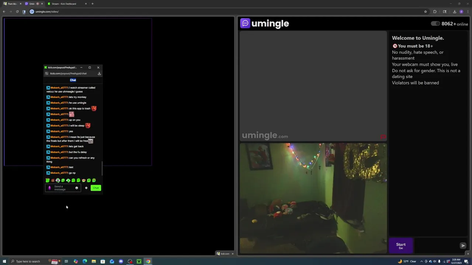
Task: Select the last emote in Kick quick row
Action: coord(94,180)
